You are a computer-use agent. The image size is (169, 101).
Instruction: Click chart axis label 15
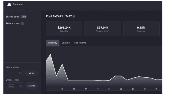(x=74, y=89)
